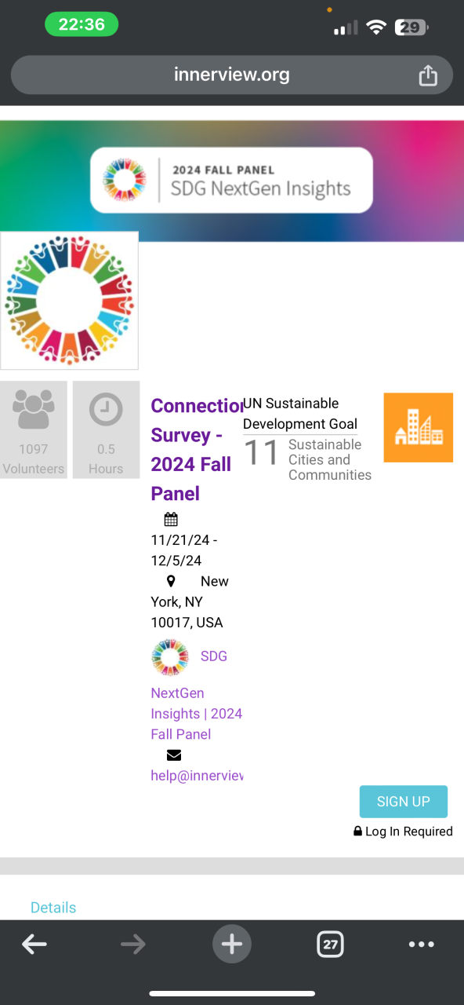Tap the envelope email icon
This screenshot has height=1005, width=464.
pyautogui.click(x=174, y=755)
